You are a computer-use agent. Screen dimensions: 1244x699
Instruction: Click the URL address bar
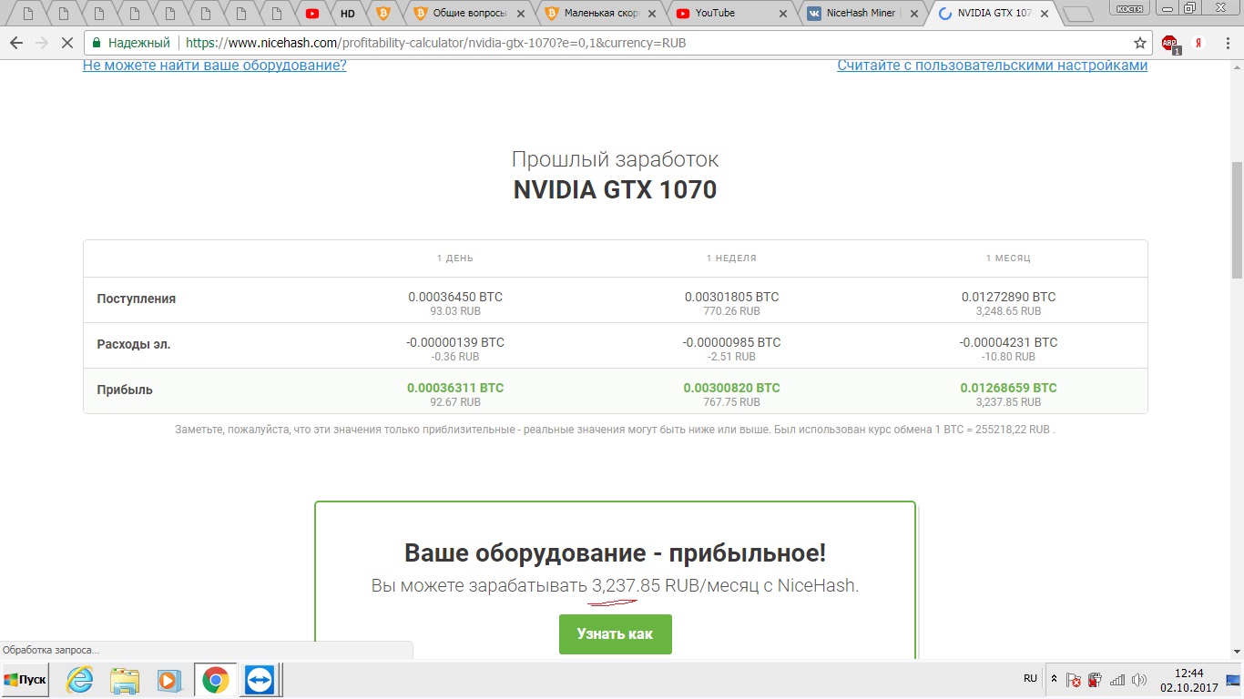point(637,43)
